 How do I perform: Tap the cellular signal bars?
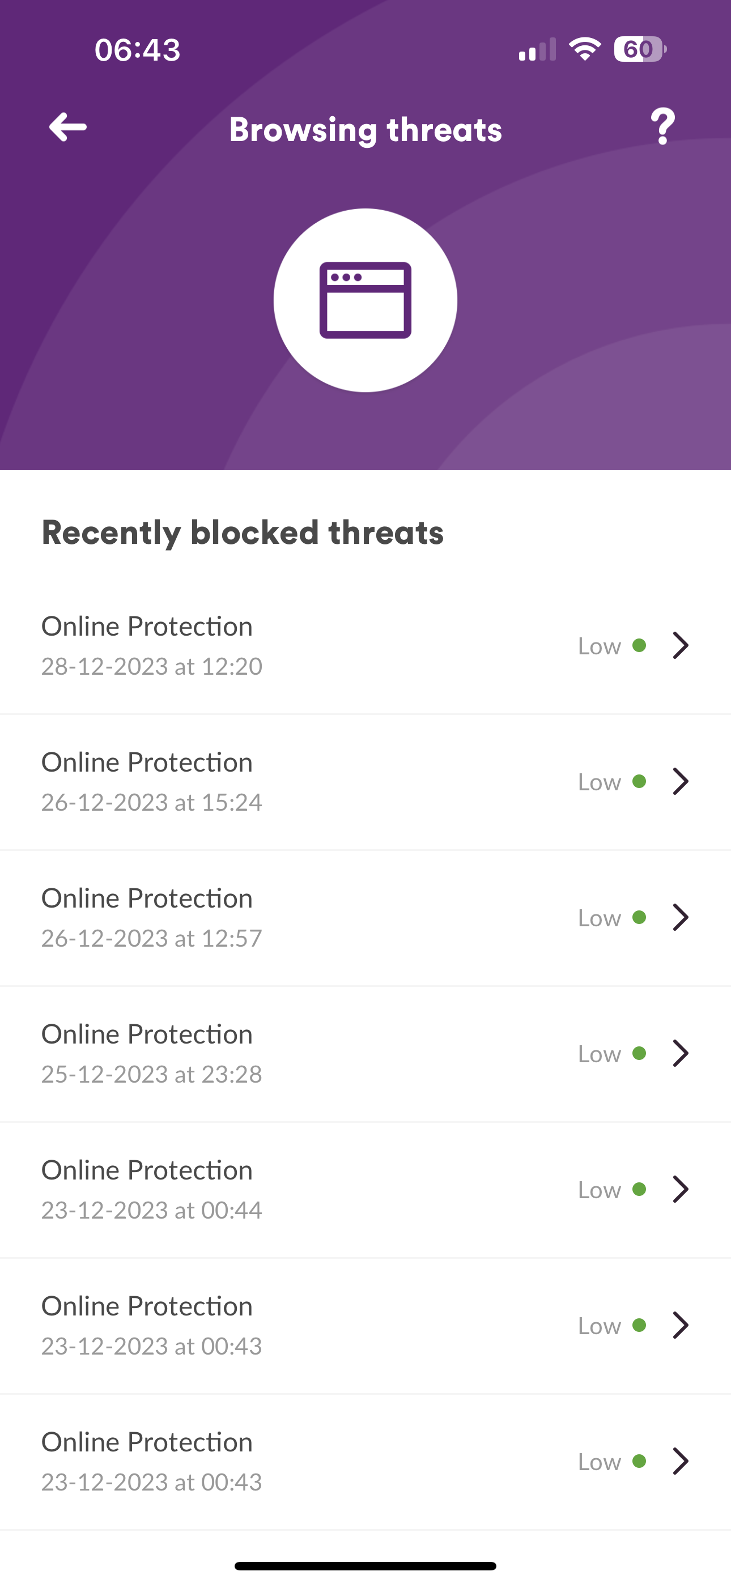point(537,50)
